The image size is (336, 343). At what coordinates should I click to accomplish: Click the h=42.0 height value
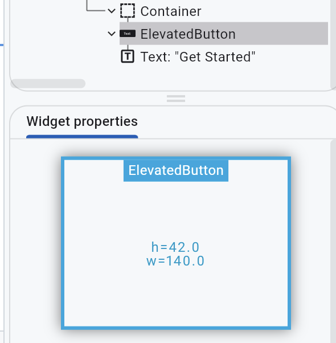coord(175,247)
